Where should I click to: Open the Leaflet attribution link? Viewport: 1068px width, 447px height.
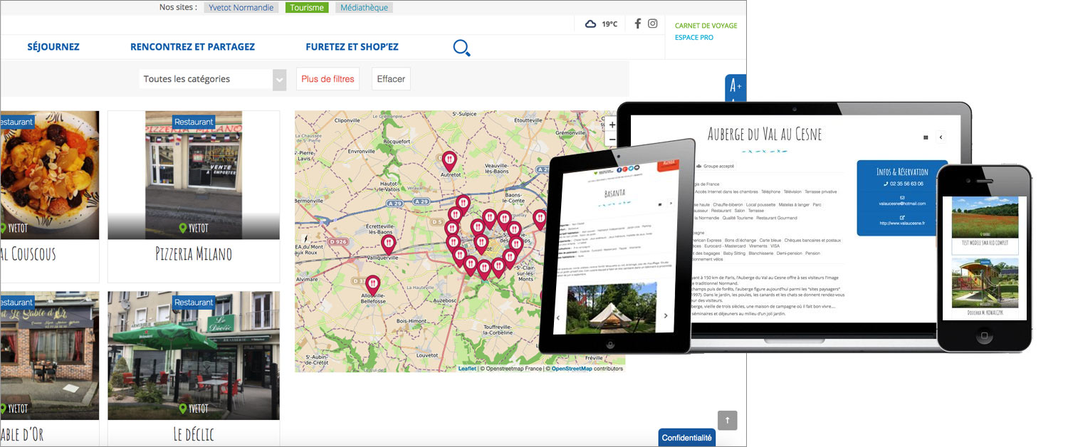pos(467,369)
